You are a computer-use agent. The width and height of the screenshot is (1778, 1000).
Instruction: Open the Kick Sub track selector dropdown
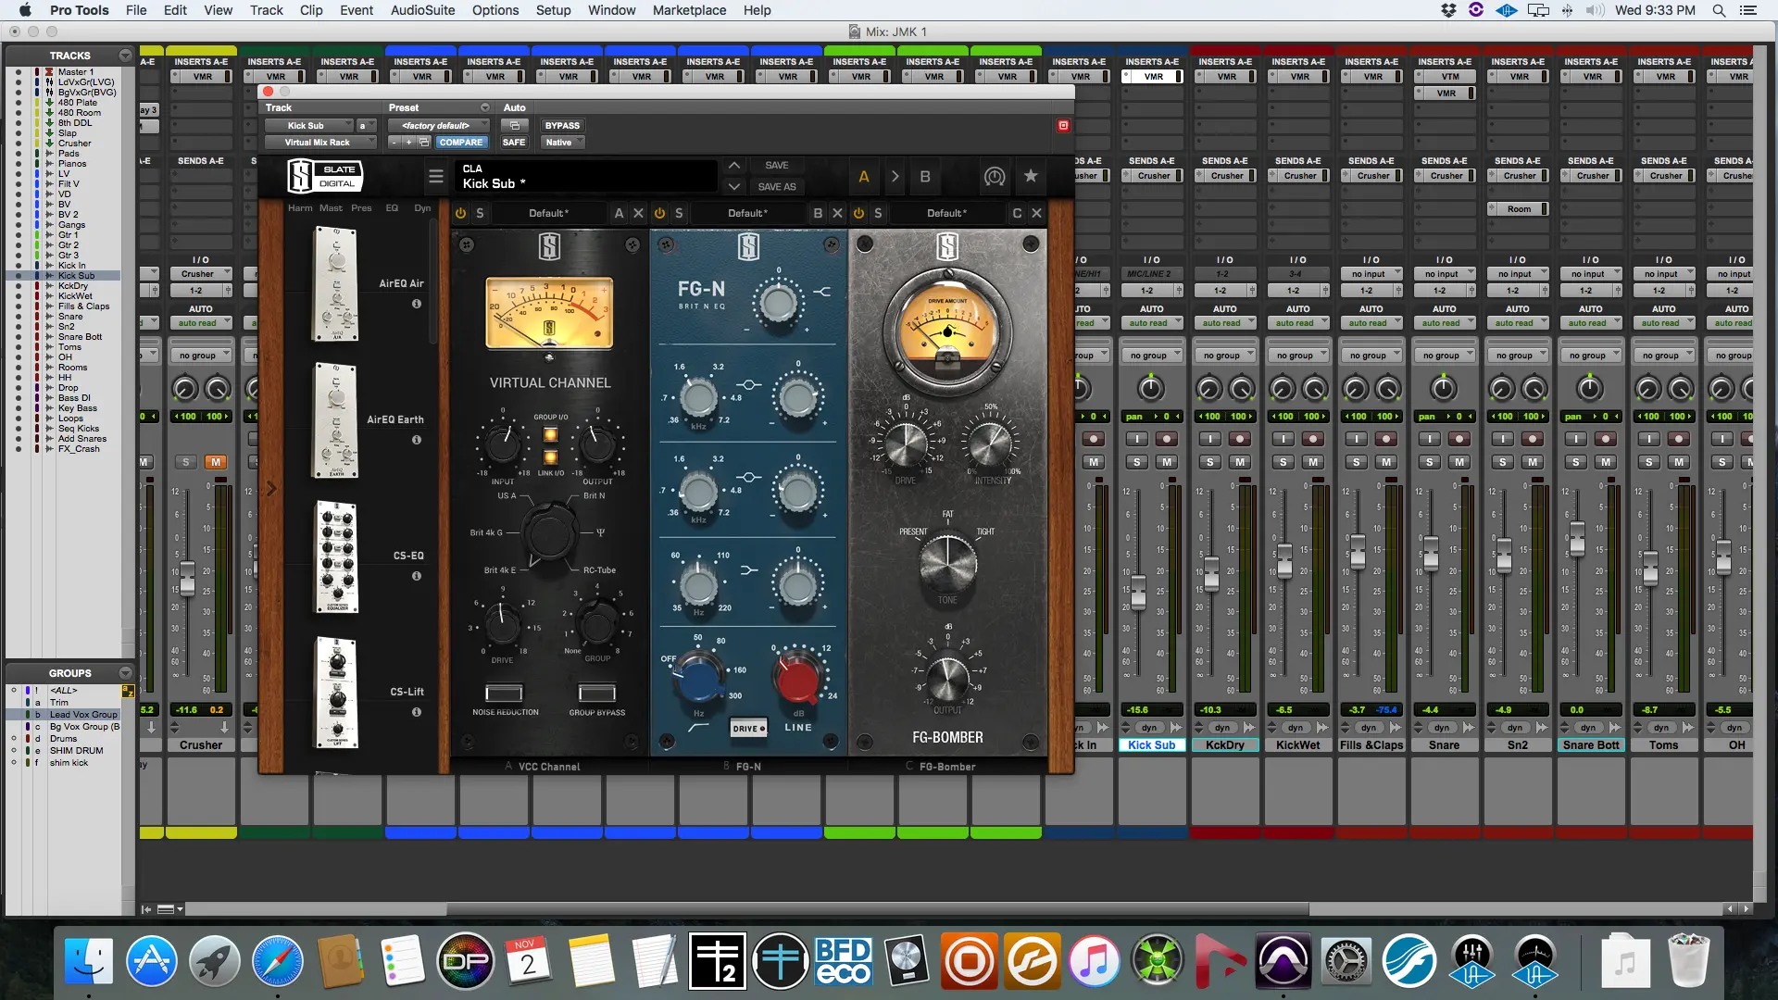point(308,126)
